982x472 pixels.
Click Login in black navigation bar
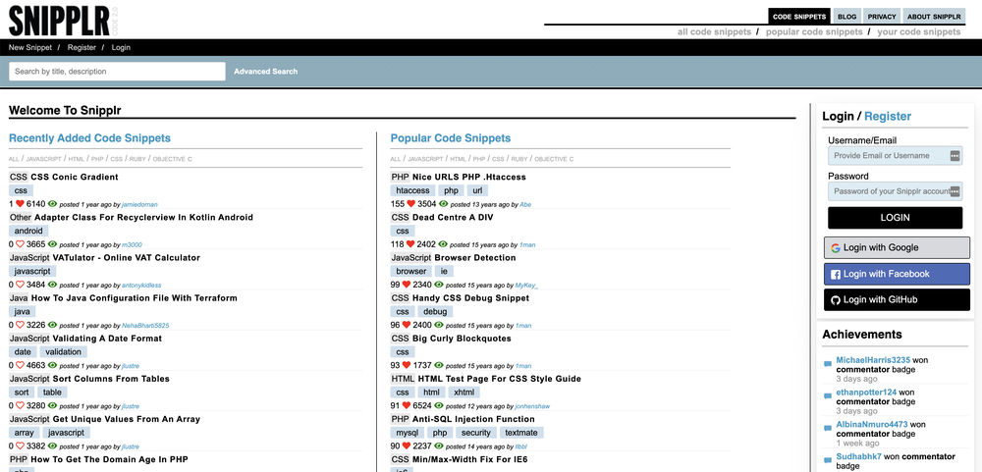[121, 47]
